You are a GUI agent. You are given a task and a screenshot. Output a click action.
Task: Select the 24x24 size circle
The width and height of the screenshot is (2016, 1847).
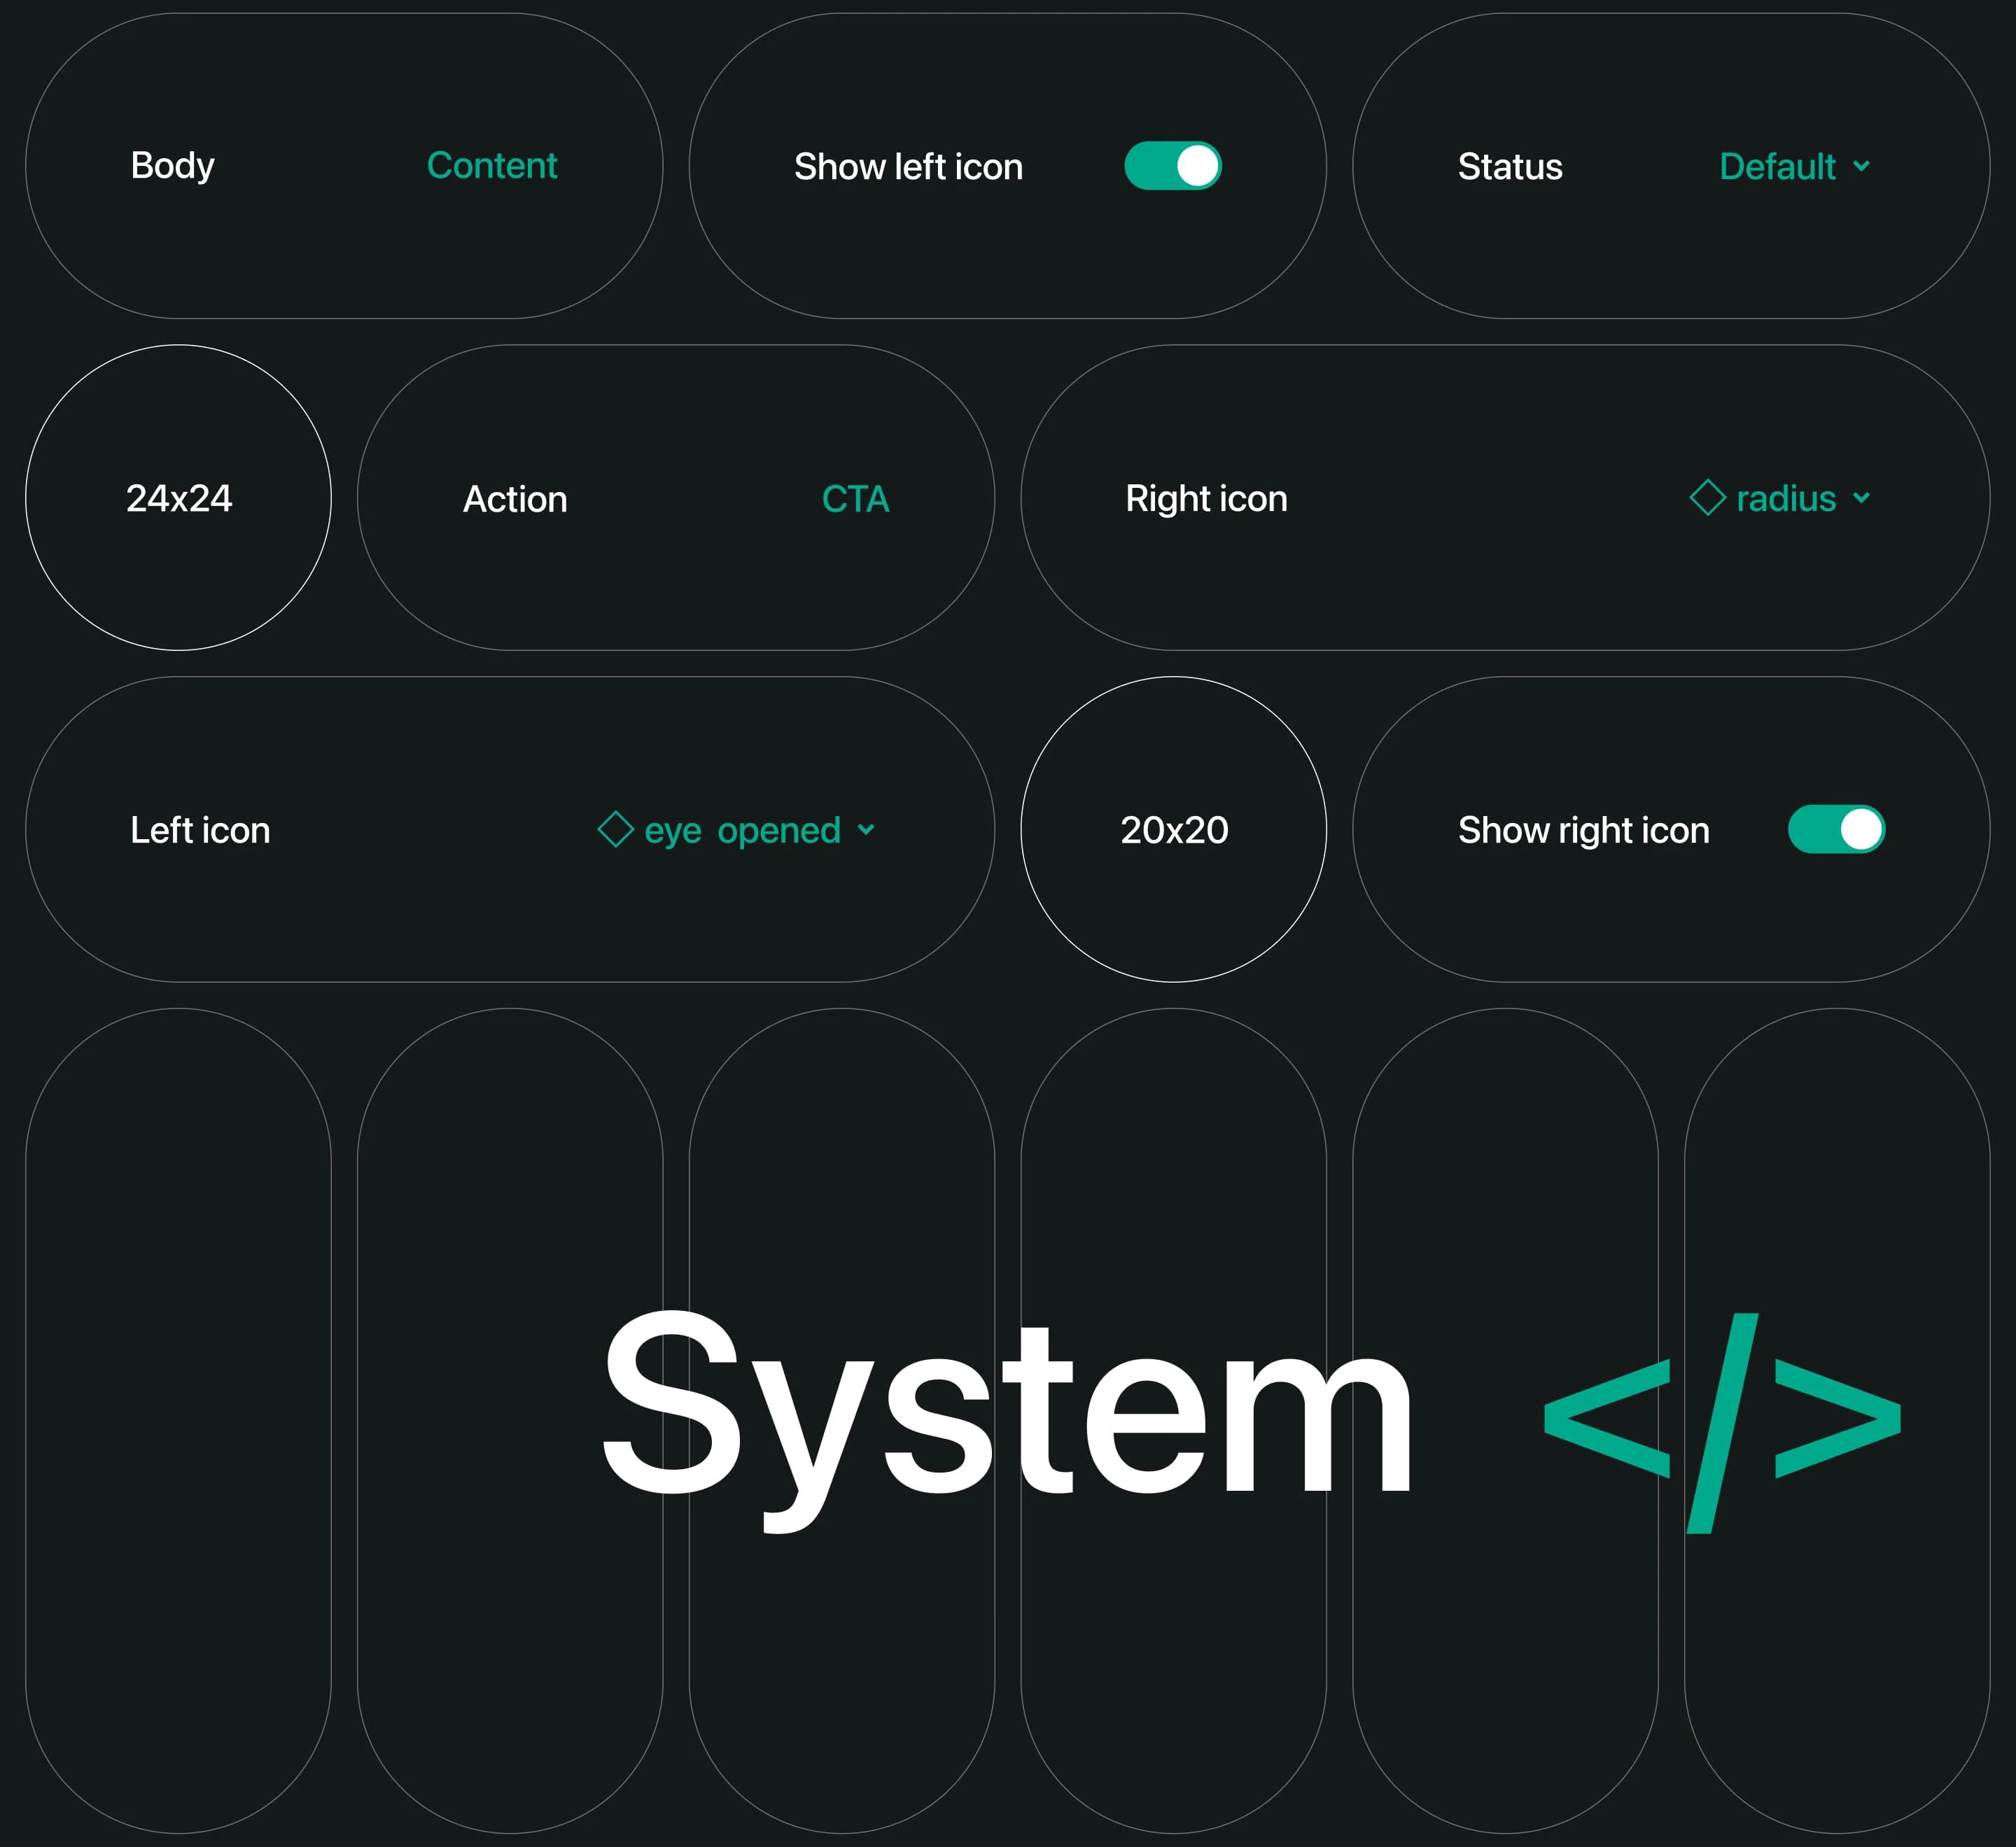pyautogui.click(x=178, y=498)
